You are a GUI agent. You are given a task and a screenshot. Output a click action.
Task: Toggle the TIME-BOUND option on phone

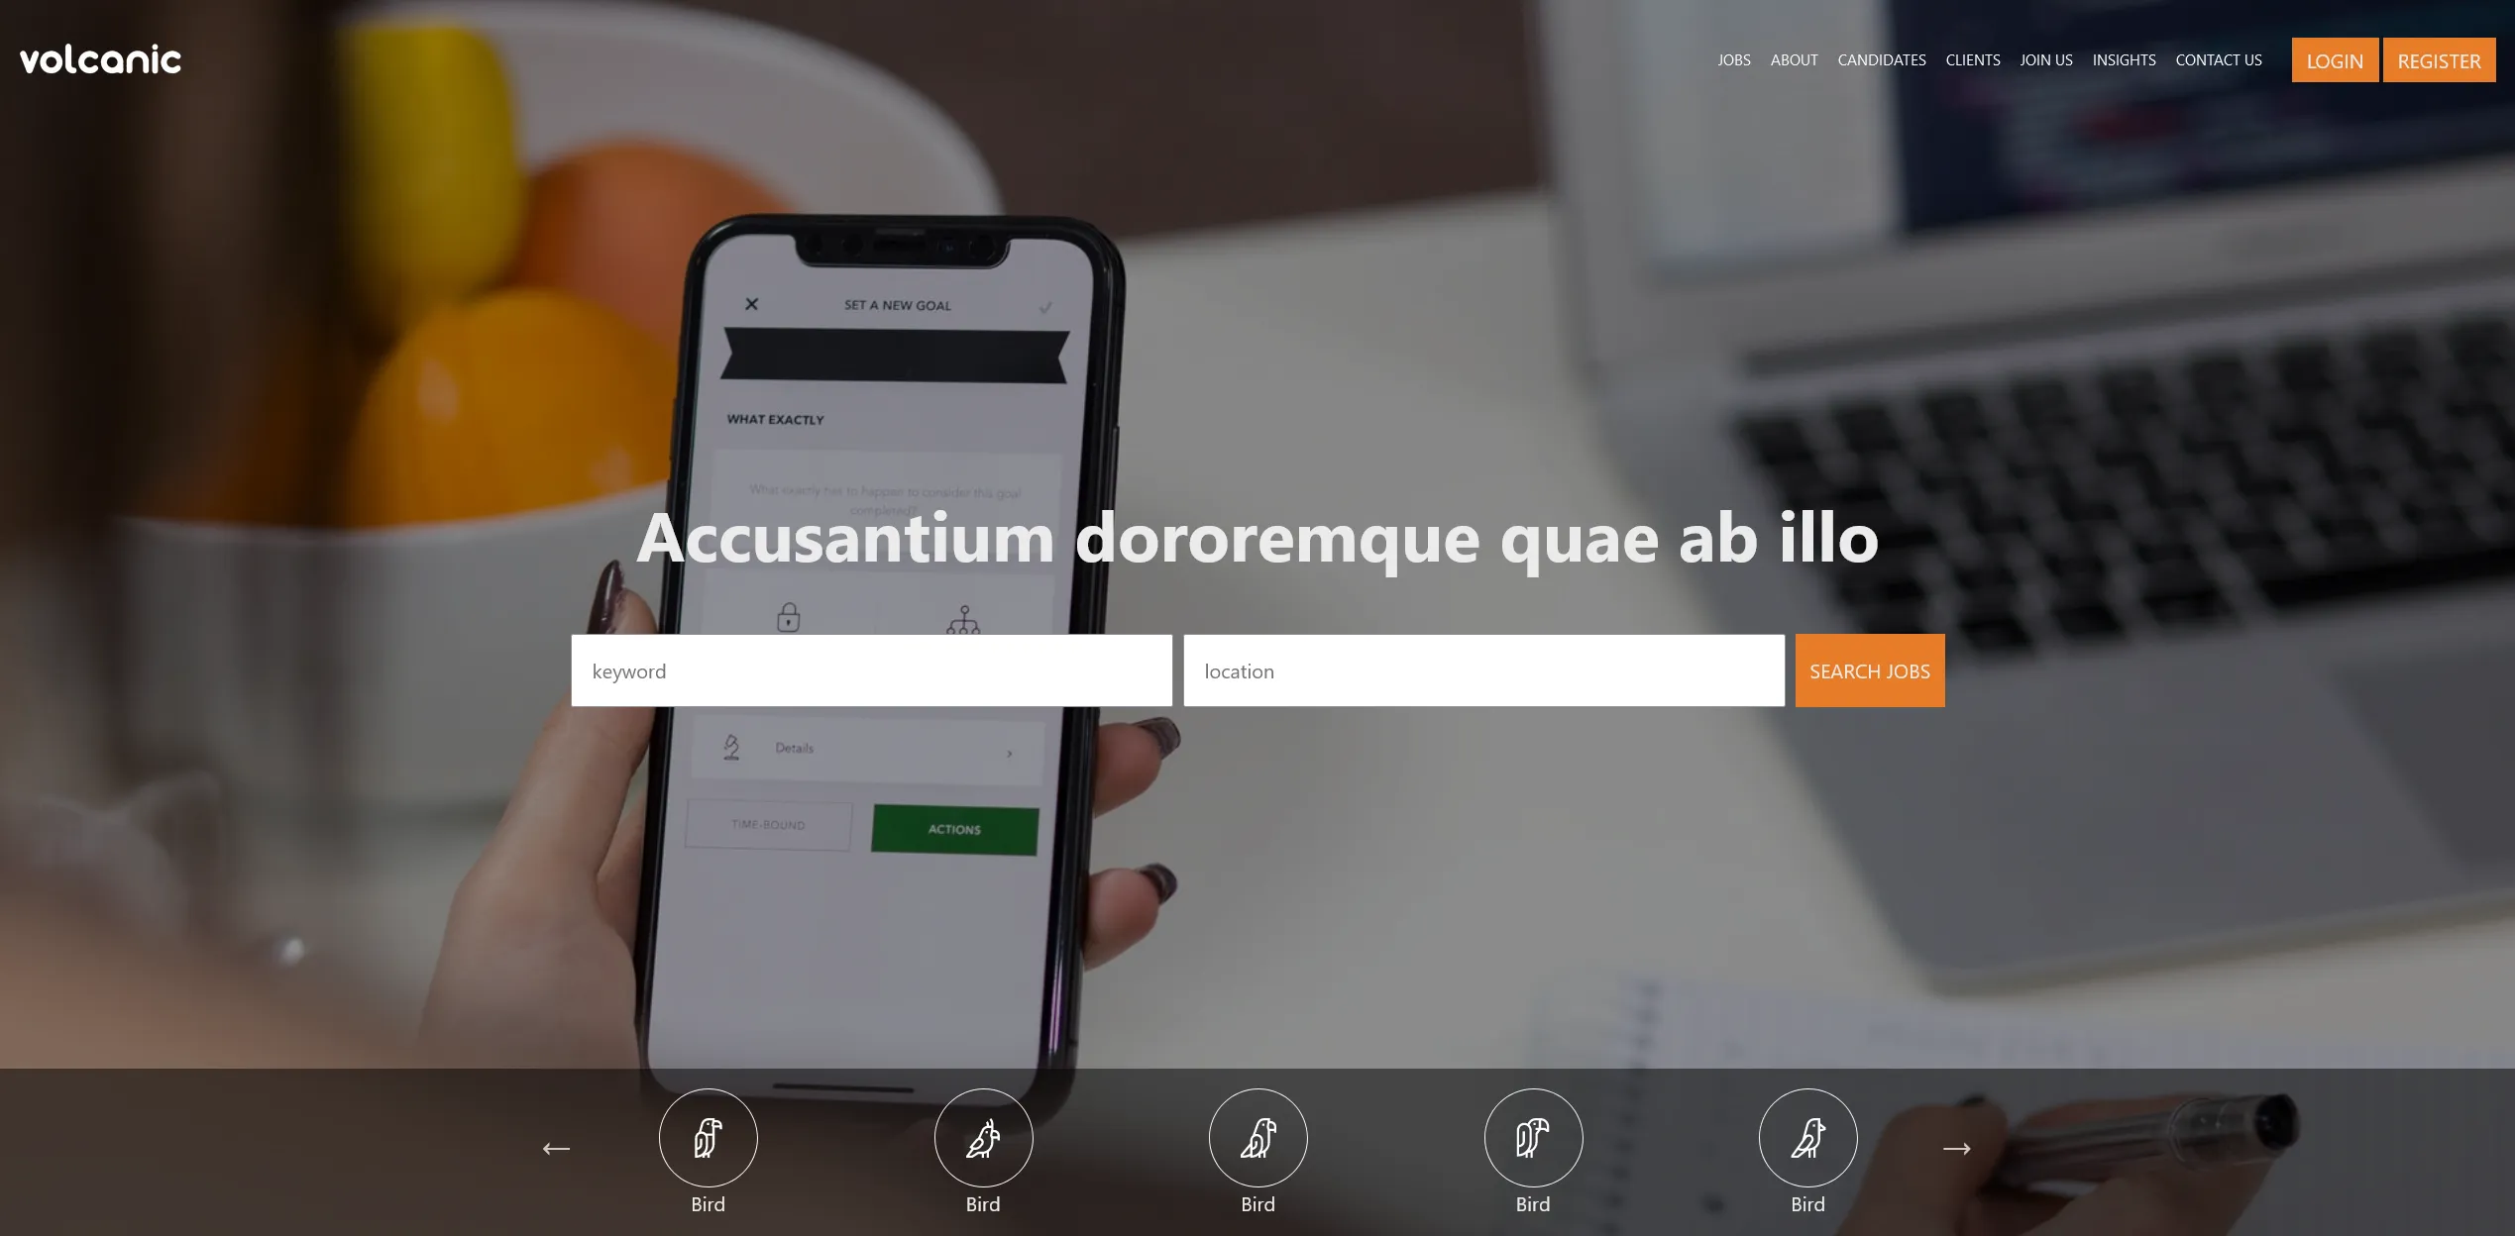(x=770, y=826)
